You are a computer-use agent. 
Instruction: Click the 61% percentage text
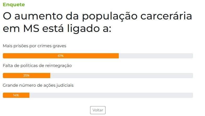[x=61, y=56]
